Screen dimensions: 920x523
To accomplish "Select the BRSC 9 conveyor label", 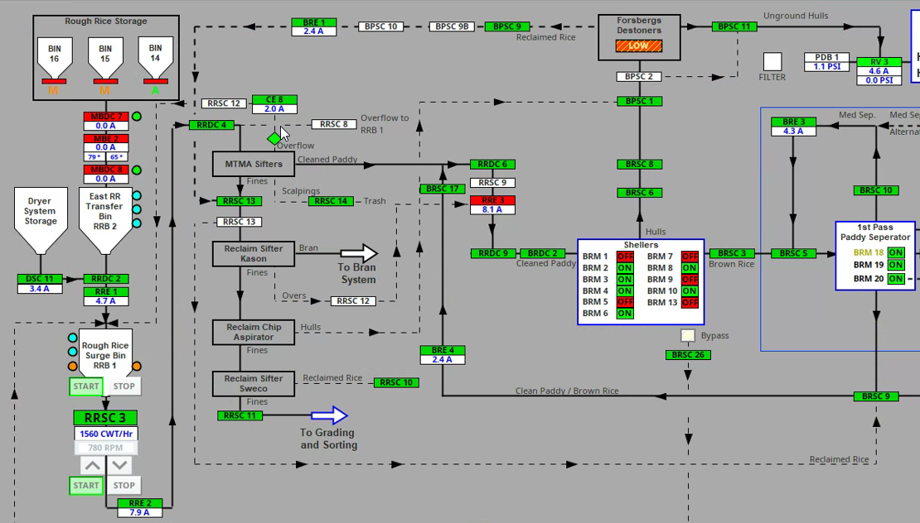I will click(876, 396).
